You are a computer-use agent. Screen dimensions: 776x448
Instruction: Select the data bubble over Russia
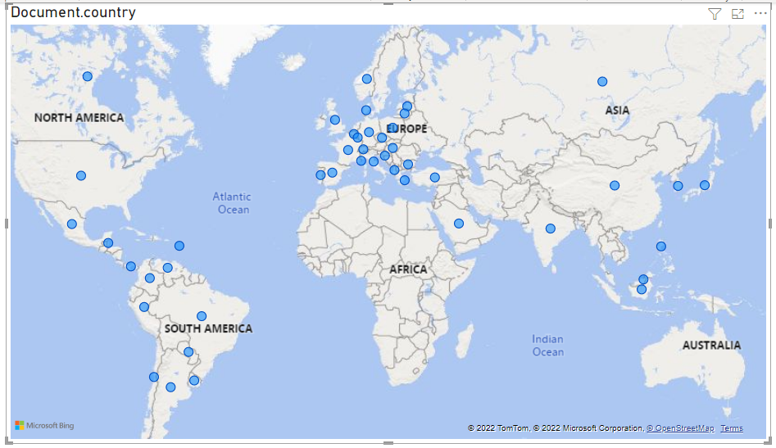pos(602,82)
